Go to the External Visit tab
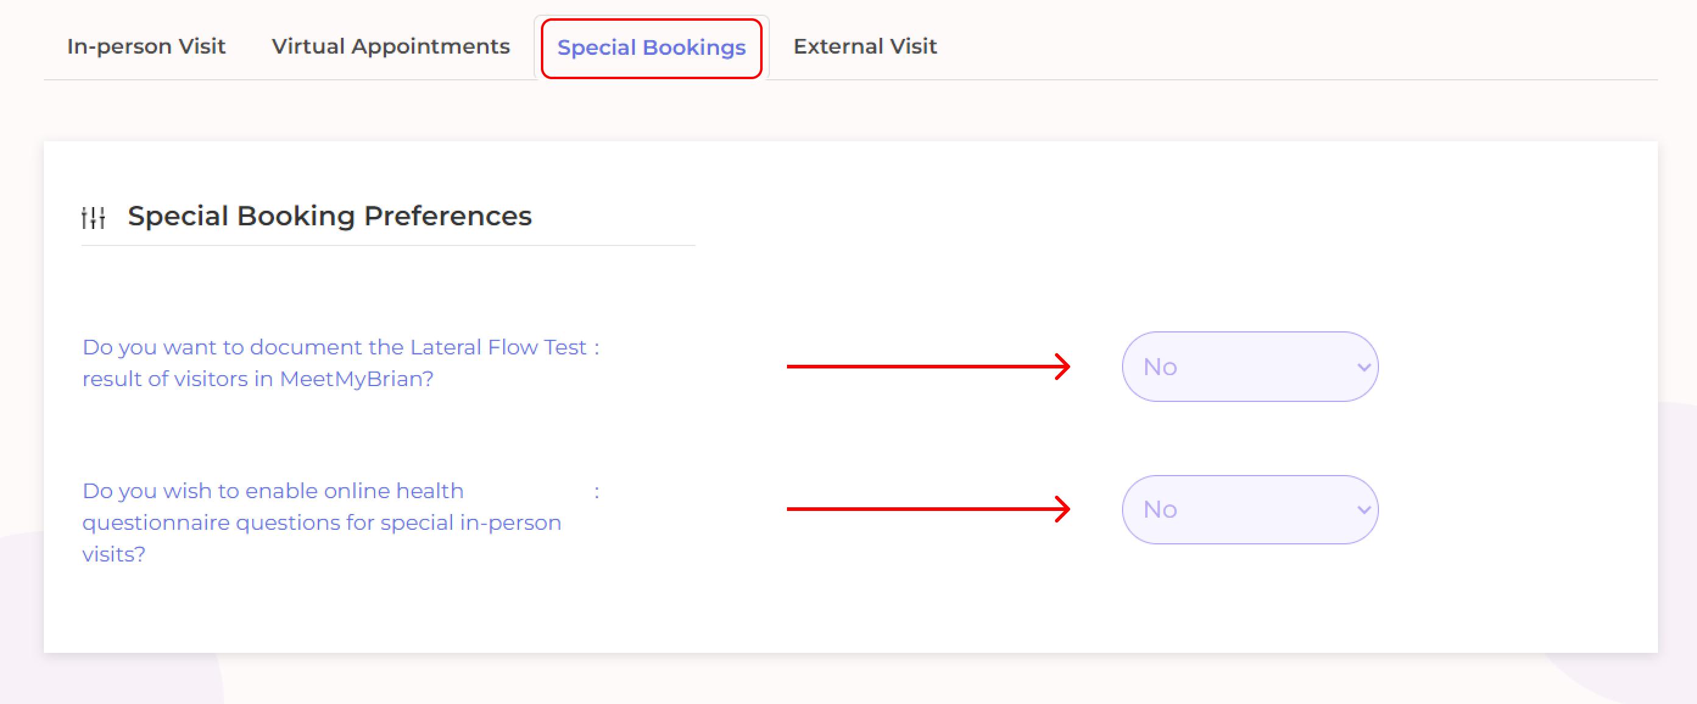Screen dimensions: 1697x704 click(x=864, y=47)
